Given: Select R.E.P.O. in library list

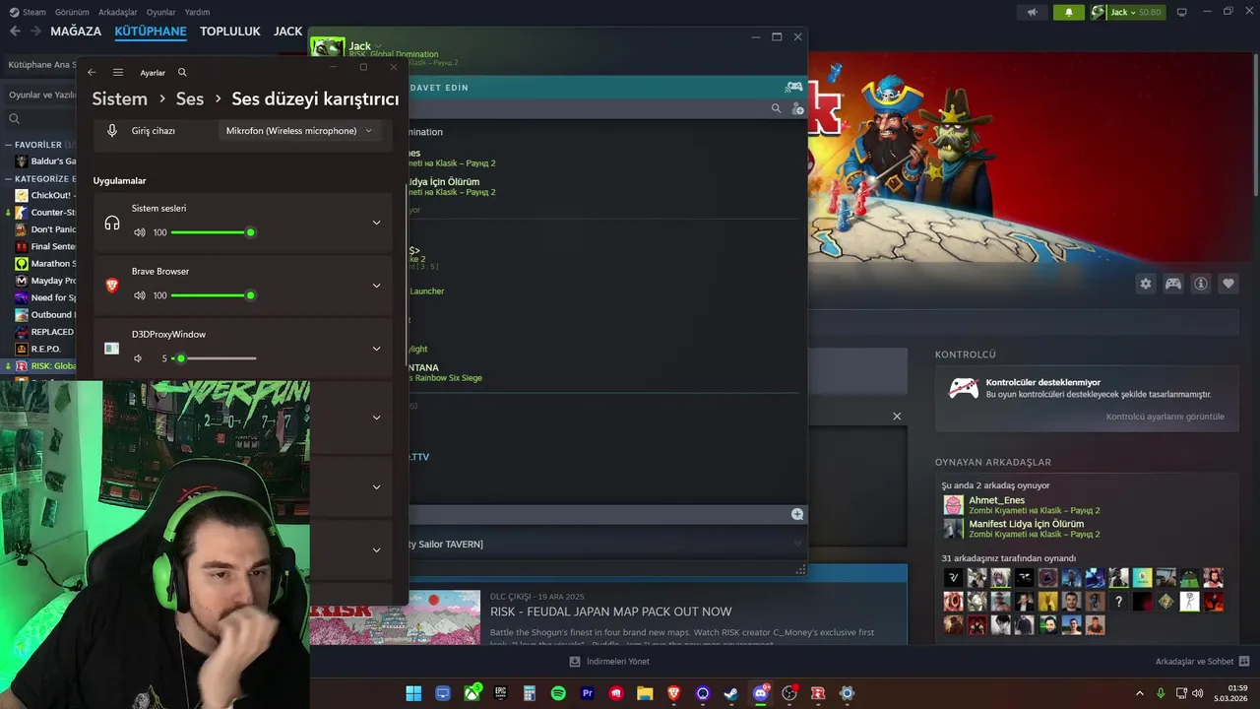Looking at the screenshot, I should (45, 349).
